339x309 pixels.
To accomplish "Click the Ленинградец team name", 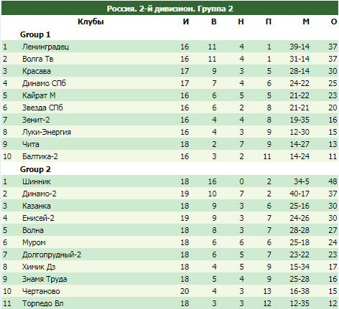I will (x=45, y=47).
